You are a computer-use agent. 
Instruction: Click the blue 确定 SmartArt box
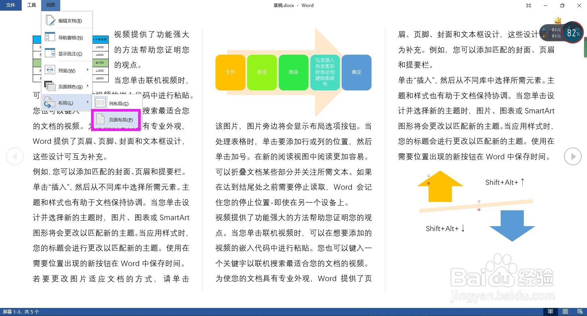click(357, 72)
